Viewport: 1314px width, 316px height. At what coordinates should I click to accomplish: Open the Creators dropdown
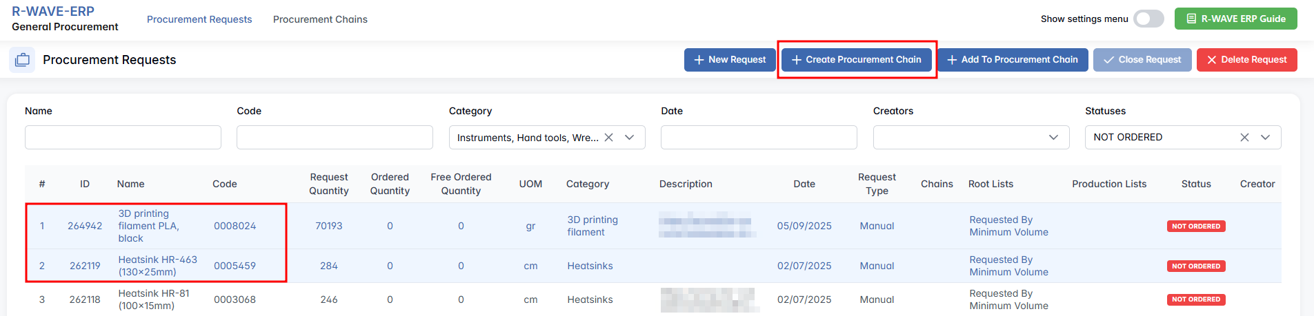[1053, 138]
